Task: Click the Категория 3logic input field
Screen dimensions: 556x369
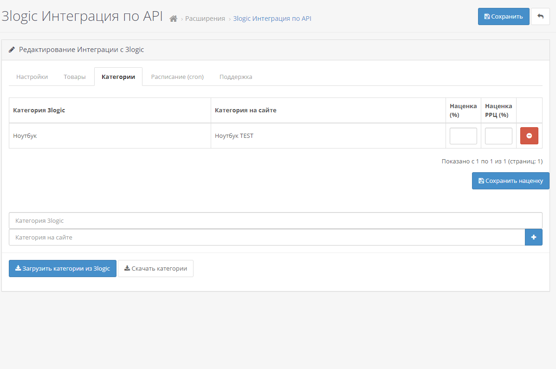Action: (x=276, y=221)
